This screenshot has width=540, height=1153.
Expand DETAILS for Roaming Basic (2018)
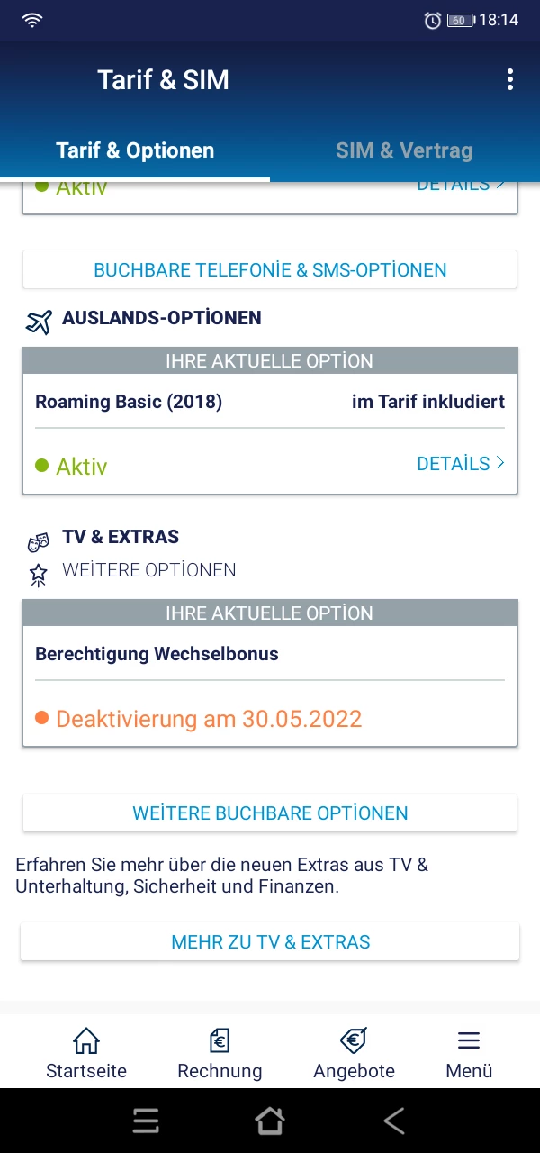pyautogui.click(x=460, y=464)
